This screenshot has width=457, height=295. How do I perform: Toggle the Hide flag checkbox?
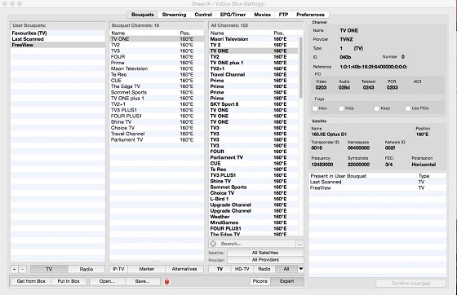click(342, 108)
